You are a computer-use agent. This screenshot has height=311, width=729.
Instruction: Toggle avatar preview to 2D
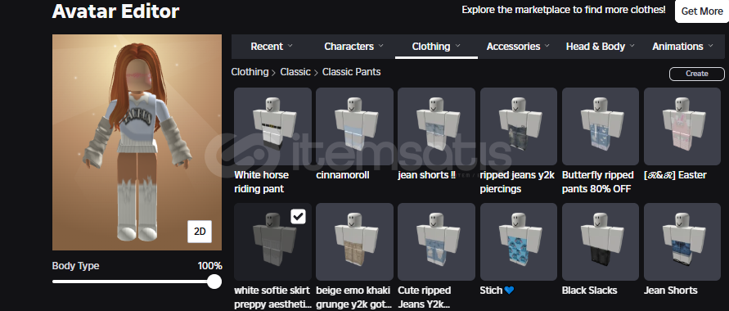point(200,231)
